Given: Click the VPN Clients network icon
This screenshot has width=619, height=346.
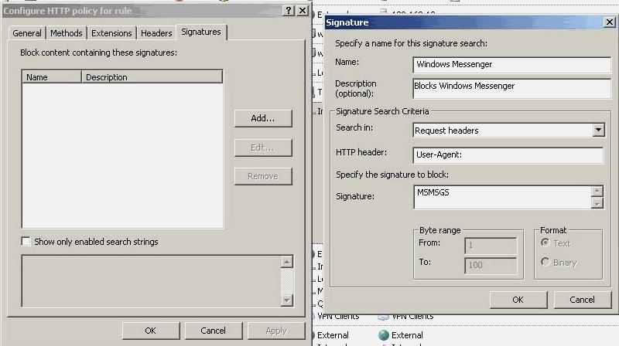Looking at the screenshot, I should pyautogui.click(x=383, y=316).
